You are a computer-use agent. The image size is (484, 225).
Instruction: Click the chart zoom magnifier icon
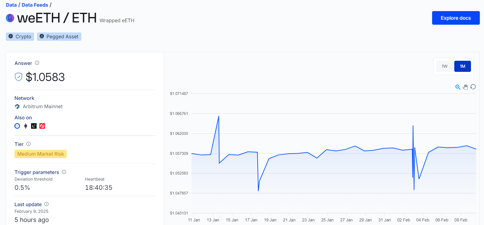(x=458, y=87)
